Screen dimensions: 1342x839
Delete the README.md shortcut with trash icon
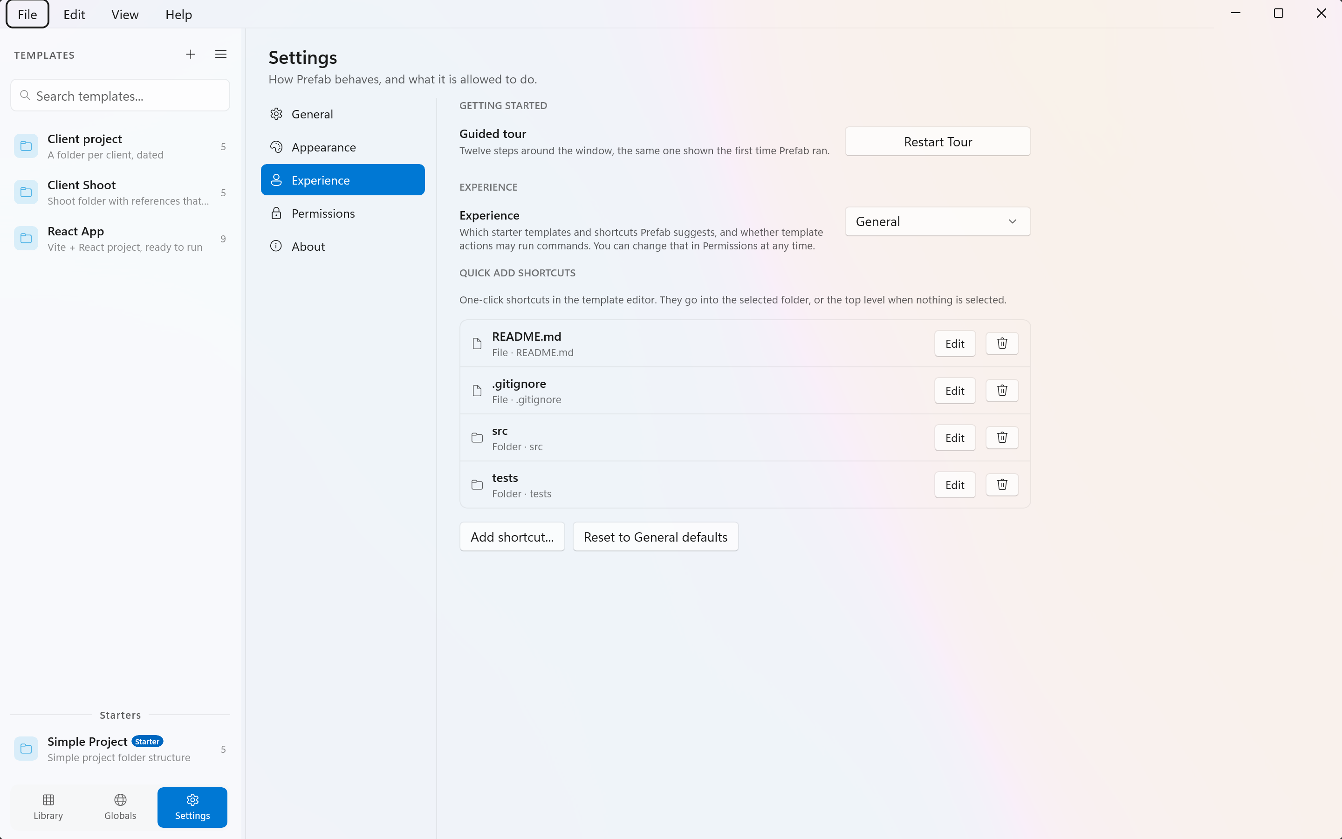click(1001, 344)
